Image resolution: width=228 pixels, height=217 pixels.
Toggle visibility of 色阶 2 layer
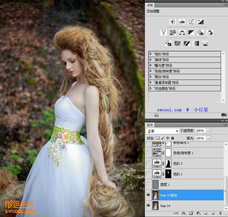coord(149,163)
